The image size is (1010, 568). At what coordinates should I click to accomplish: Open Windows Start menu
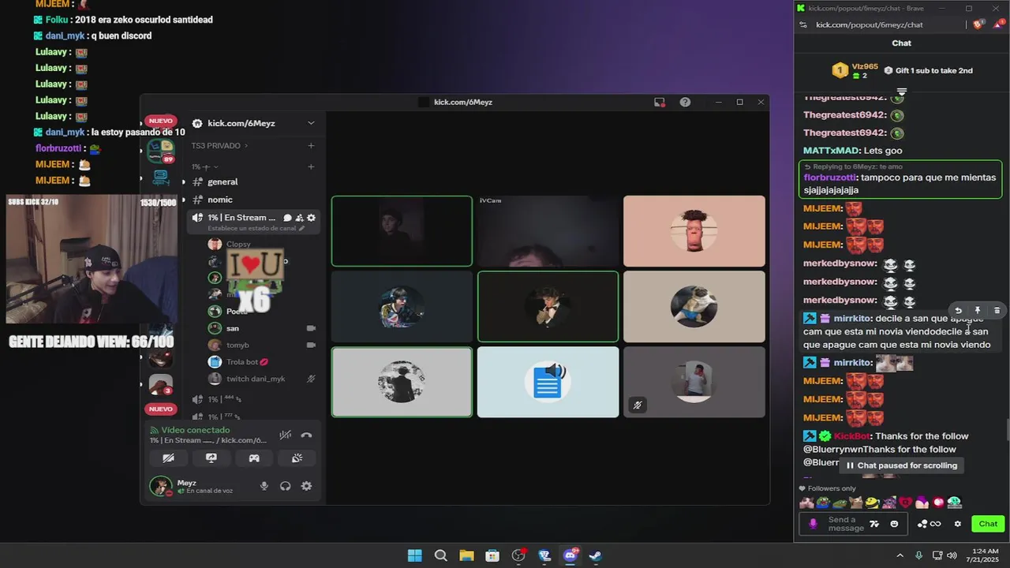coord(414,555)
